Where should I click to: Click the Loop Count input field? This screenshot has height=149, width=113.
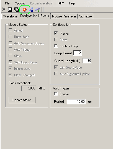click(x=77, y=53)
